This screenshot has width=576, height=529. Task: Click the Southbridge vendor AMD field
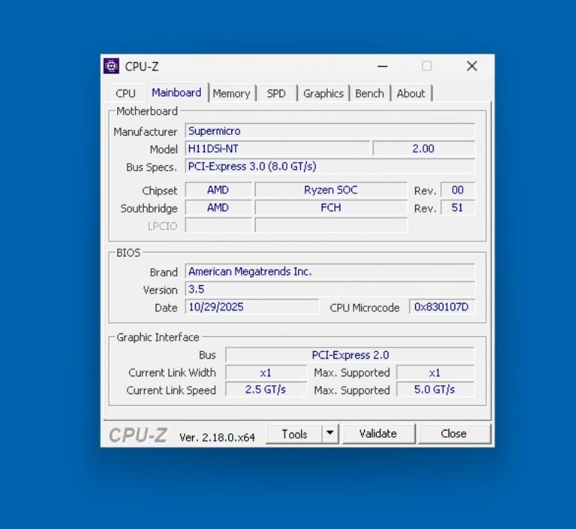pyautogui.click(x=218, y=207)
